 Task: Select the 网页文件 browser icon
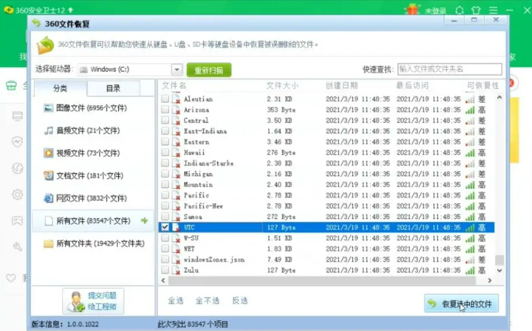coord(49,198)
